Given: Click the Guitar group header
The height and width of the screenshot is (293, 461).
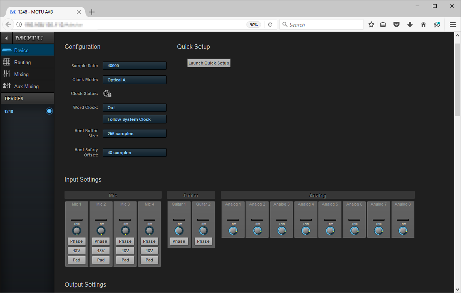Looking at the screenshot, I should [191, 195].
